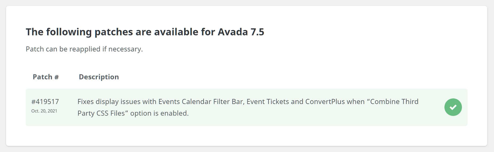
Task: Click the Oct. 20, 2021 patch date
Action: [x=44, y=111]
